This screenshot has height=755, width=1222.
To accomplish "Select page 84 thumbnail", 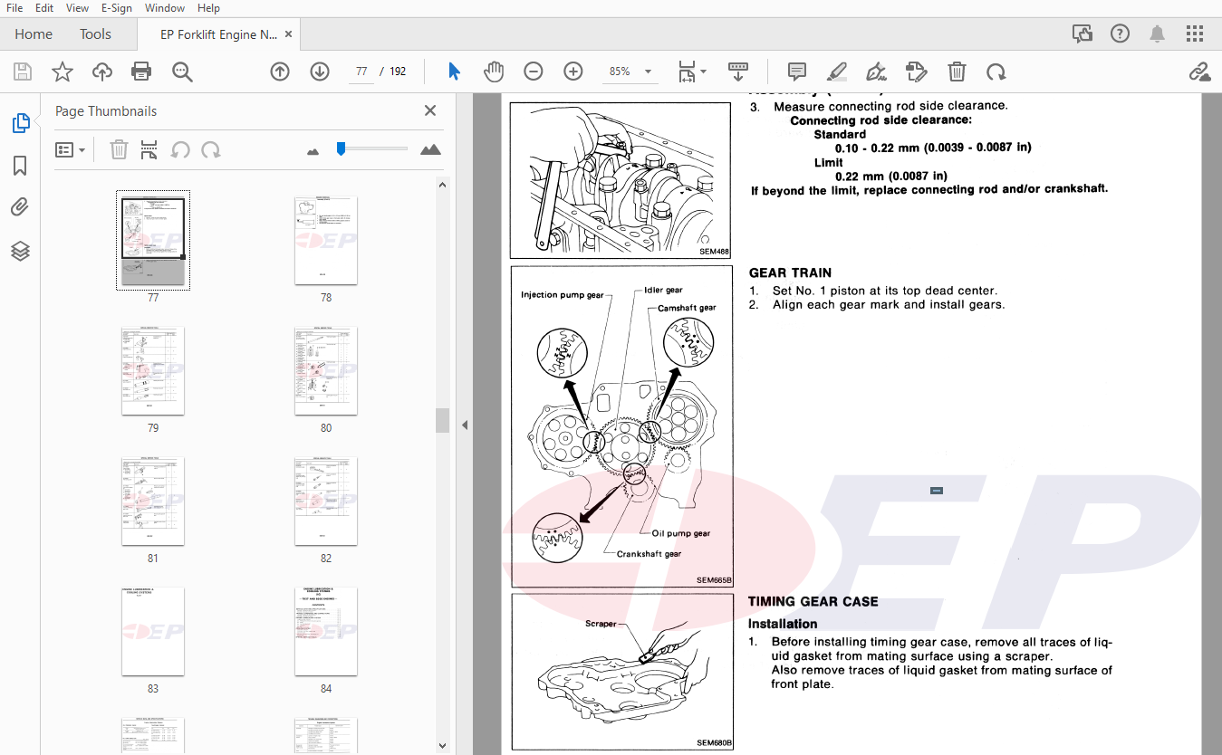I will pyautogui.click(x=326, y=632).
